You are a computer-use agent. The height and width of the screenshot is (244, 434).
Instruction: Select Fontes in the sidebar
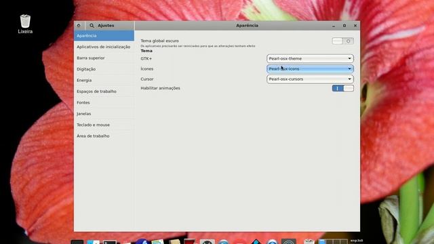[x=104, y=102]
